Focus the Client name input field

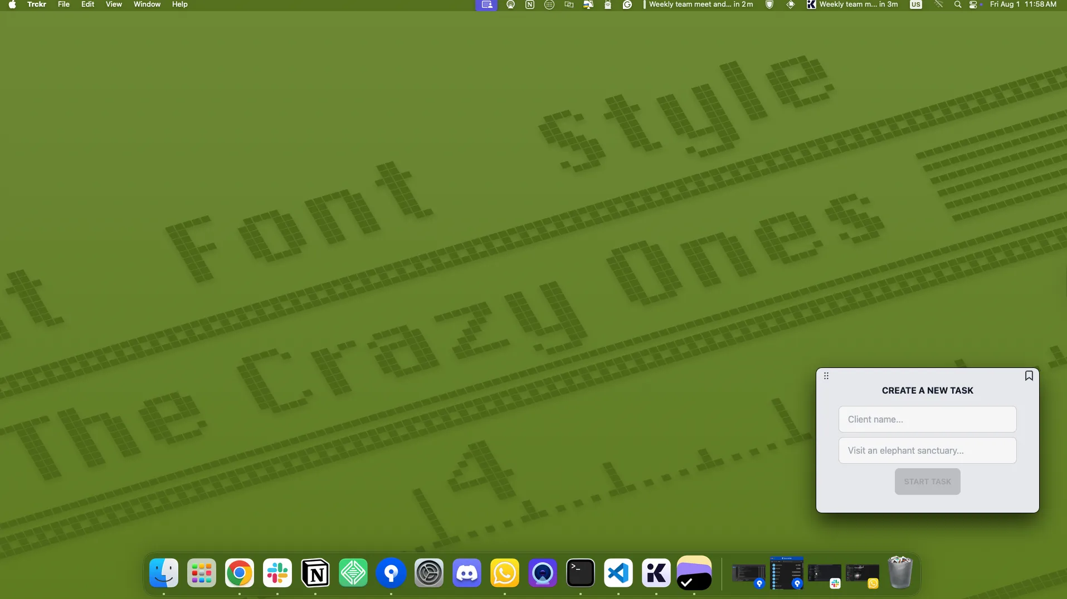[927, 419]
